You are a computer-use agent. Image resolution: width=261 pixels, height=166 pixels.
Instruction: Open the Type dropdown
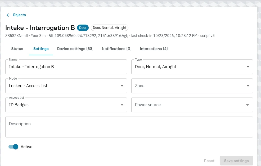pyautogui.click(x=192, y=67)
